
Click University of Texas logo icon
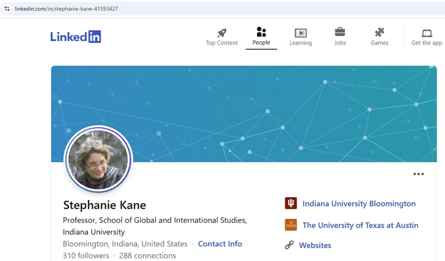pyautogui.click(x=291, y=225)
